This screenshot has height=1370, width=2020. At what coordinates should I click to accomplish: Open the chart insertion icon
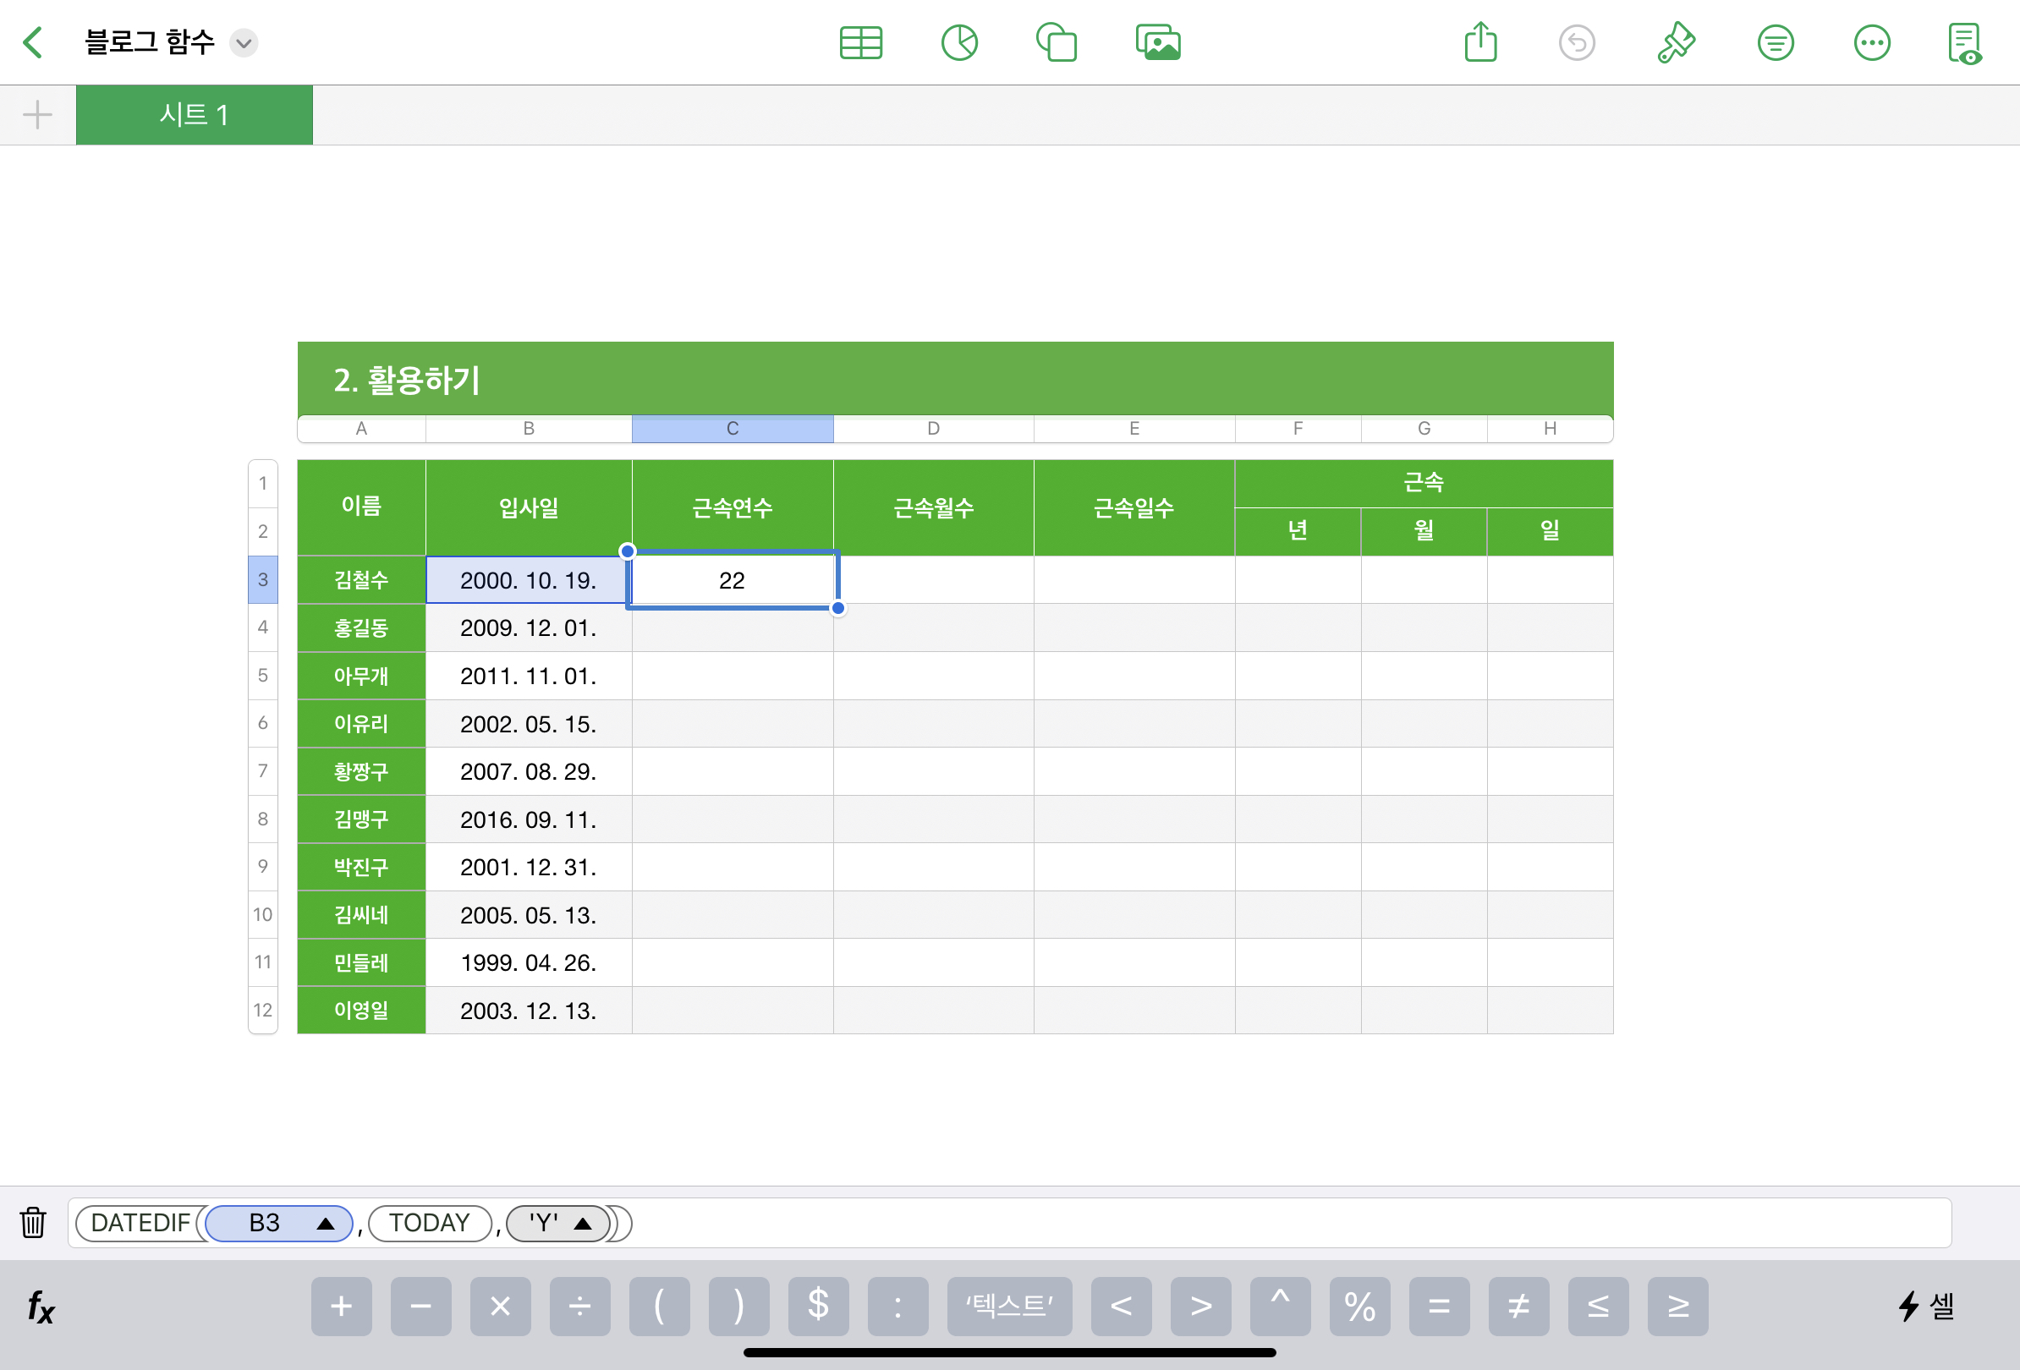(x=958, y=42)
